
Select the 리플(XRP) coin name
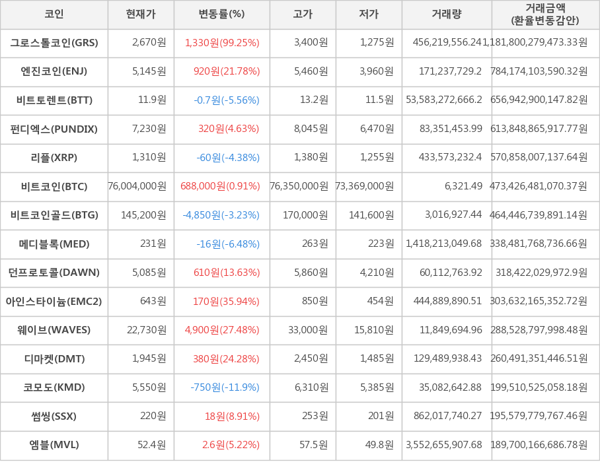pos(54,158)
